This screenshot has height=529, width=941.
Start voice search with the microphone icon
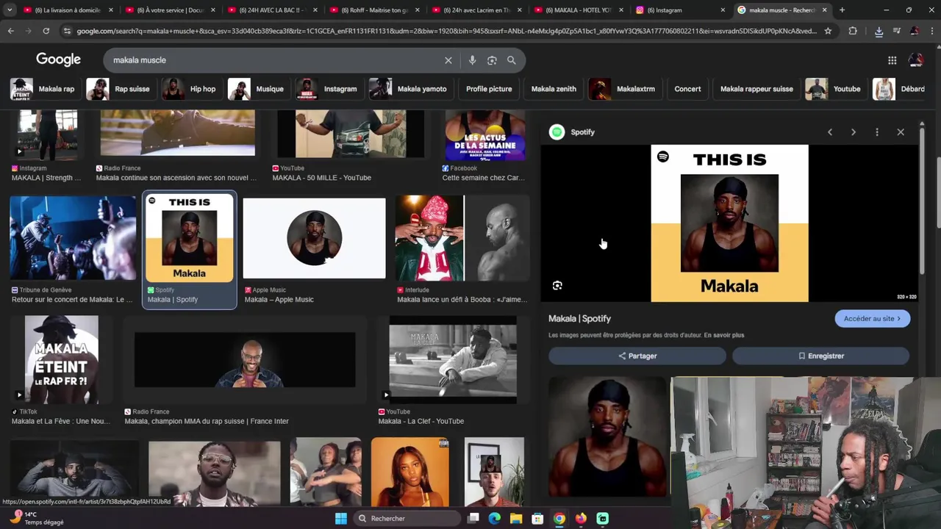472,60
